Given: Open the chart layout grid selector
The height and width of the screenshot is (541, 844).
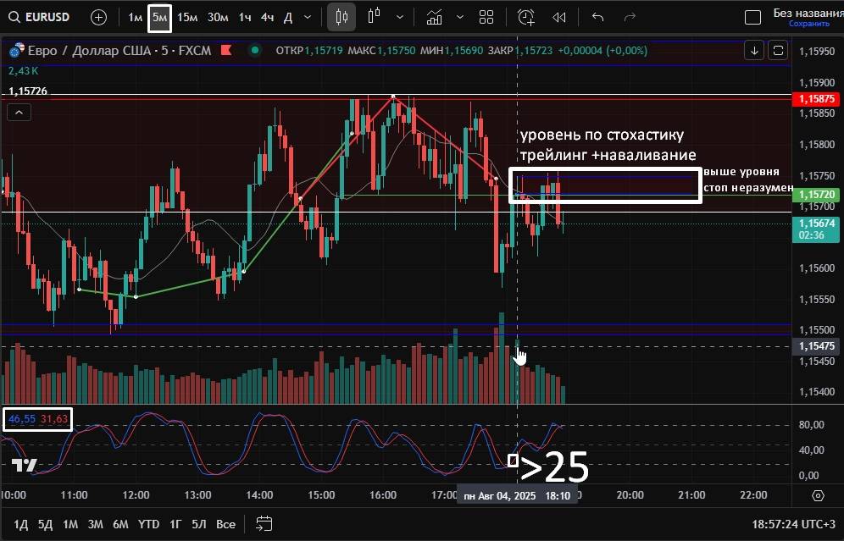Looking at the screenshot, I should (486, 17).
